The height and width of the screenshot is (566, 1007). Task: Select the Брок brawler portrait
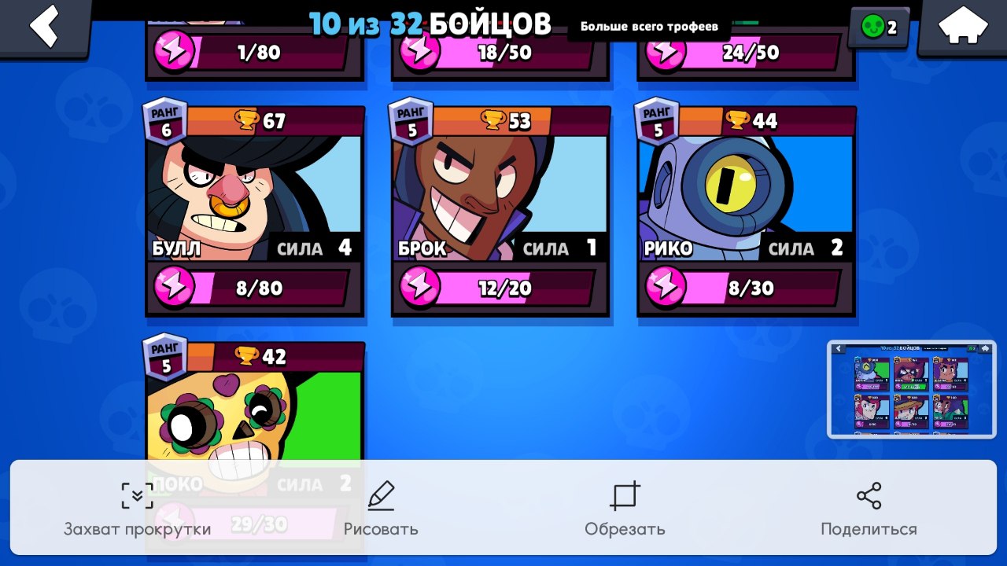[x=500, y=198]
